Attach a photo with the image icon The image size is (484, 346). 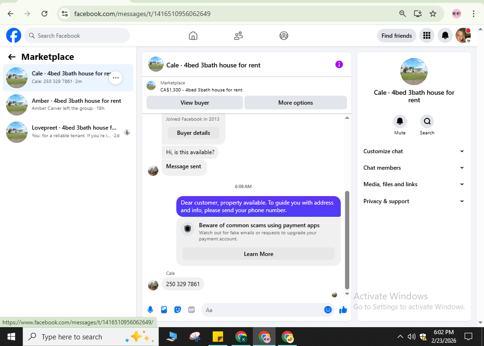(x=164, y=310)
